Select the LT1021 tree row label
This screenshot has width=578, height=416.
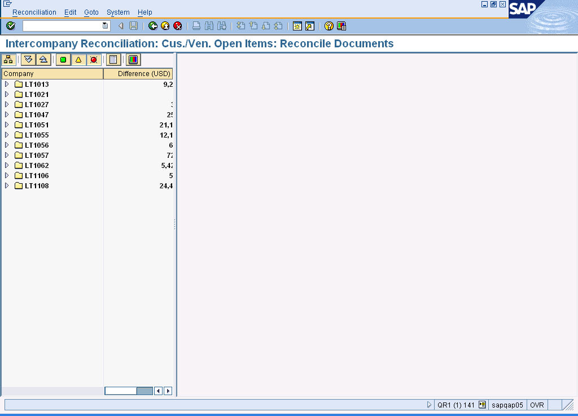click(37, 94)
